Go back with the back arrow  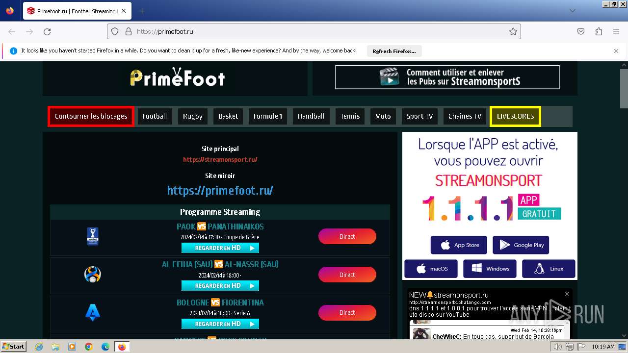pyautogui.click(x=12, y=31)
